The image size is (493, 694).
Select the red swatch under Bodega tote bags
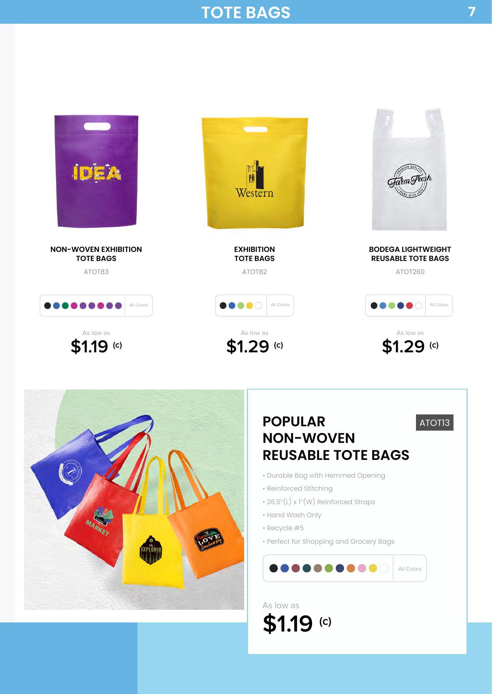click(410, 305)
